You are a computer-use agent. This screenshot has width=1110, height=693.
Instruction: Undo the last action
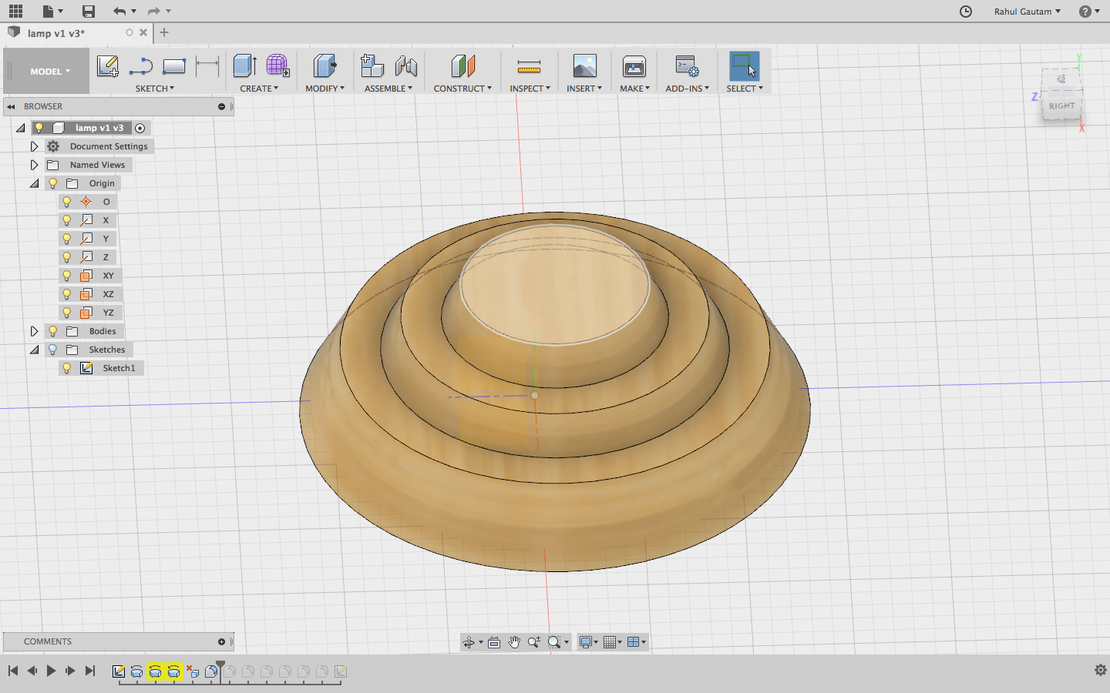pos(119,11)
